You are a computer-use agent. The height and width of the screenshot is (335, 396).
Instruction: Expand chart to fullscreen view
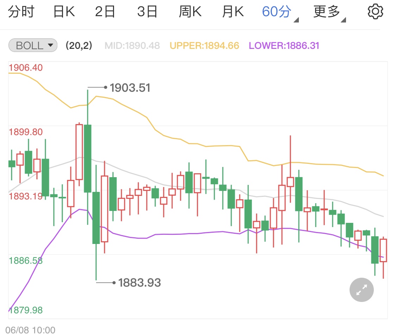point(362,290)
